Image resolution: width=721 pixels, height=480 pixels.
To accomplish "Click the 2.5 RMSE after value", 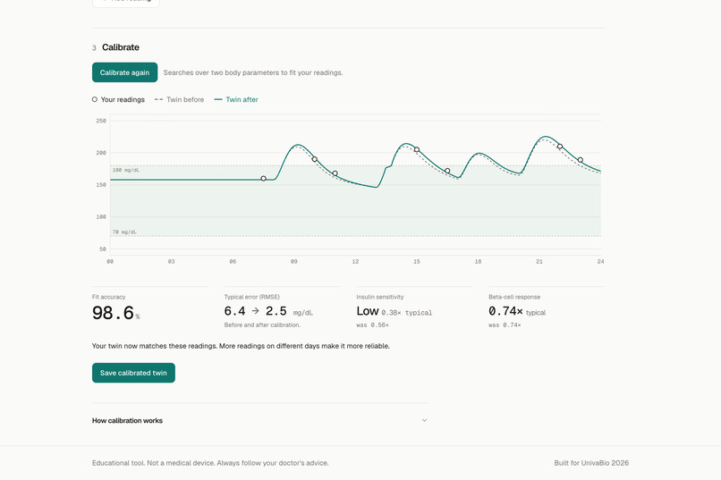I will (276, 311).
